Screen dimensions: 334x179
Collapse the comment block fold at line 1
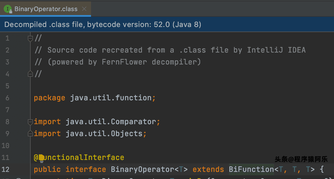(30, 38)
